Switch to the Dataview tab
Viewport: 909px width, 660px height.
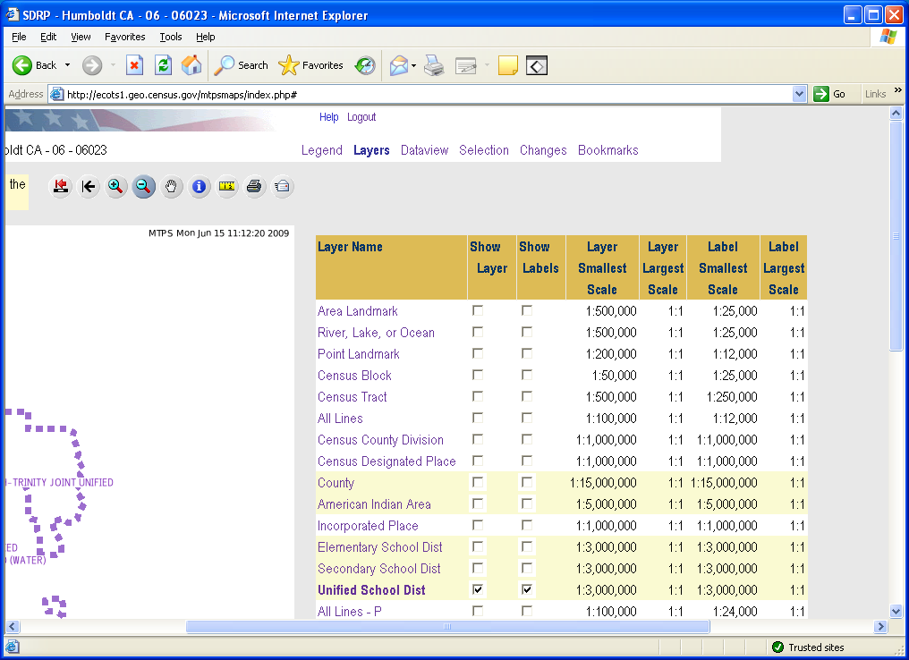click(424, 150)
